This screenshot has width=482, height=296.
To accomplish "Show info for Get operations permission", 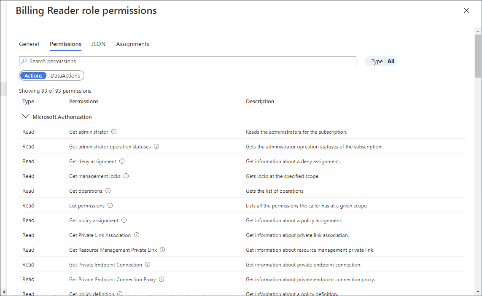I will click(108, 191).
